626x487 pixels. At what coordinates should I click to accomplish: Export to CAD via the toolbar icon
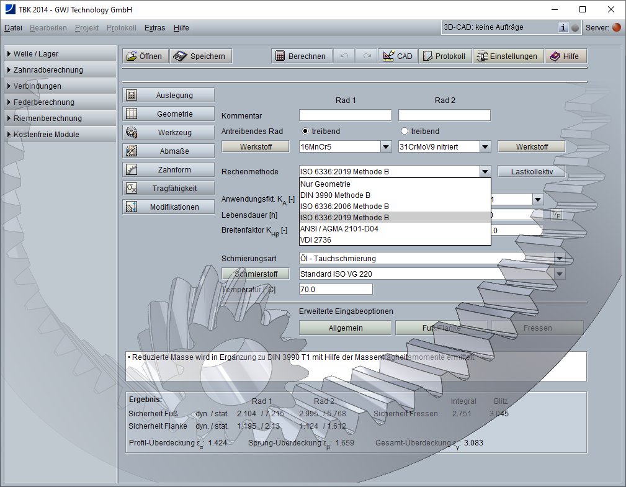[x=389, y=56]
